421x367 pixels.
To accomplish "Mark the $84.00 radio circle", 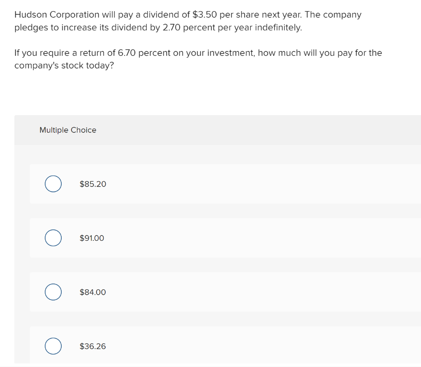I will (53, 292).
